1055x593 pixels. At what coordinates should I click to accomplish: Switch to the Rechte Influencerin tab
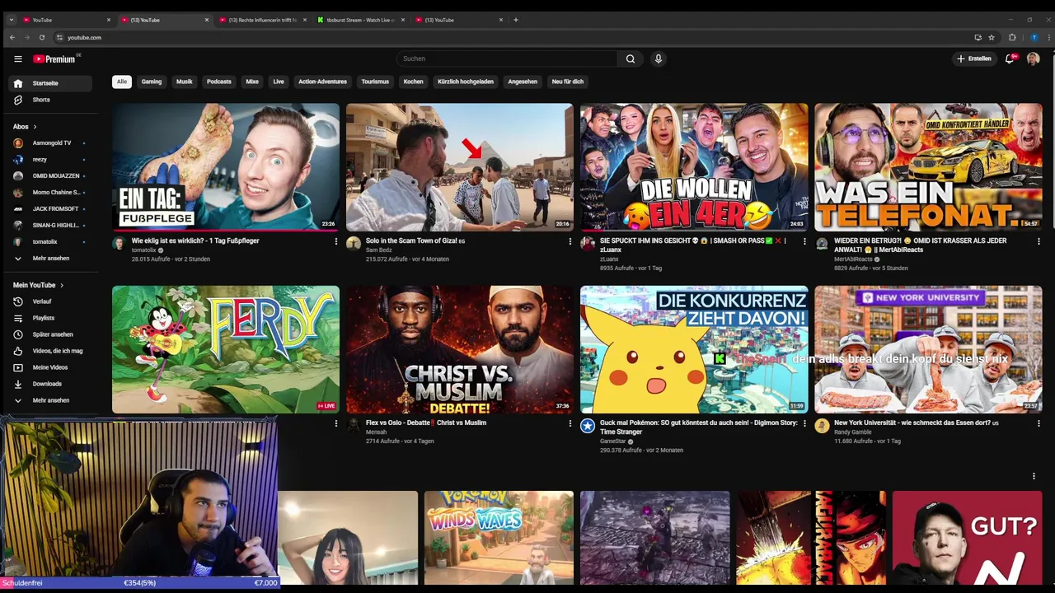coord(262,20)
